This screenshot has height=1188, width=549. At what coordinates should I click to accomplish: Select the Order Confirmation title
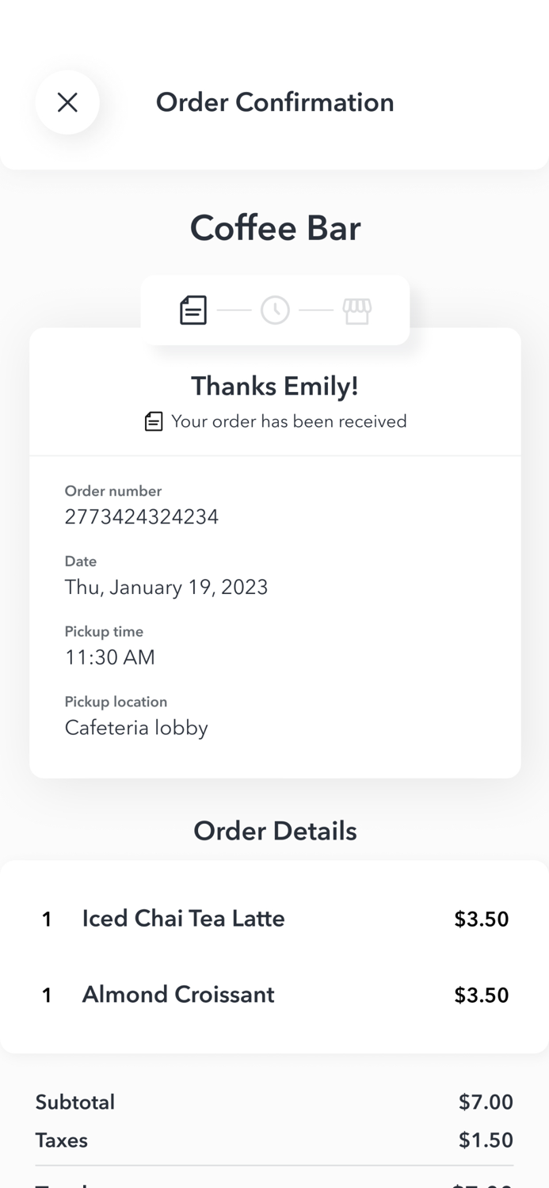pyautogui.click(x=275, y=101)
